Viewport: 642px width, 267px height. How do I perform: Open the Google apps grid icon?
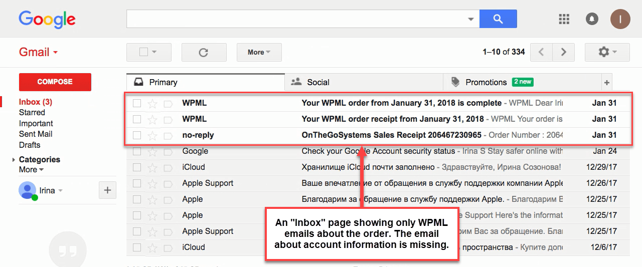(564, 19)
